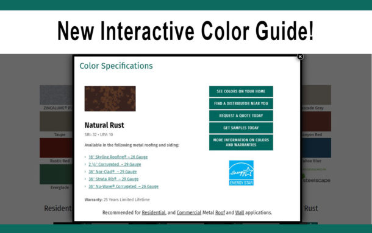Follow the Commercial link in recommendation
Viewport: 372px width, 233px height.
(189, 213)
